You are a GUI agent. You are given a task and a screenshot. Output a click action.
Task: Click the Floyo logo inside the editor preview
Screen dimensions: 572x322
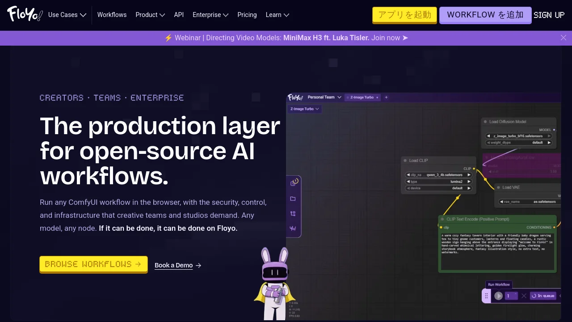295,97
